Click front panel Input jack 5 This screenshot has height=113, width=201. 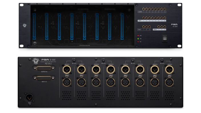[x=156, y=18]
